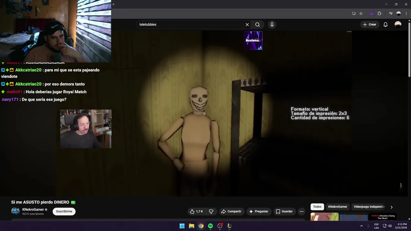Click the search magnifier button
The image size is (411, 231).
(258, 24)
